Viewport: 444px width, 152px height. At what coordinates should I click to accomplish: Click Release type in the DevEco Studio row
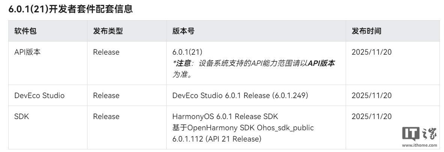click(x=106, y=95)
